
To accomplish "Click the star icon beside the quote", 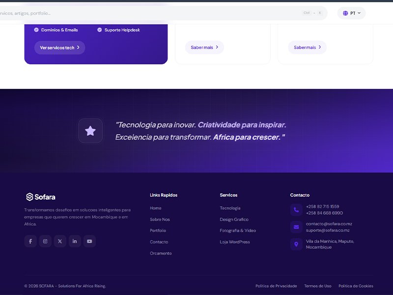I will pyautogui.click(x=90, y=131).
